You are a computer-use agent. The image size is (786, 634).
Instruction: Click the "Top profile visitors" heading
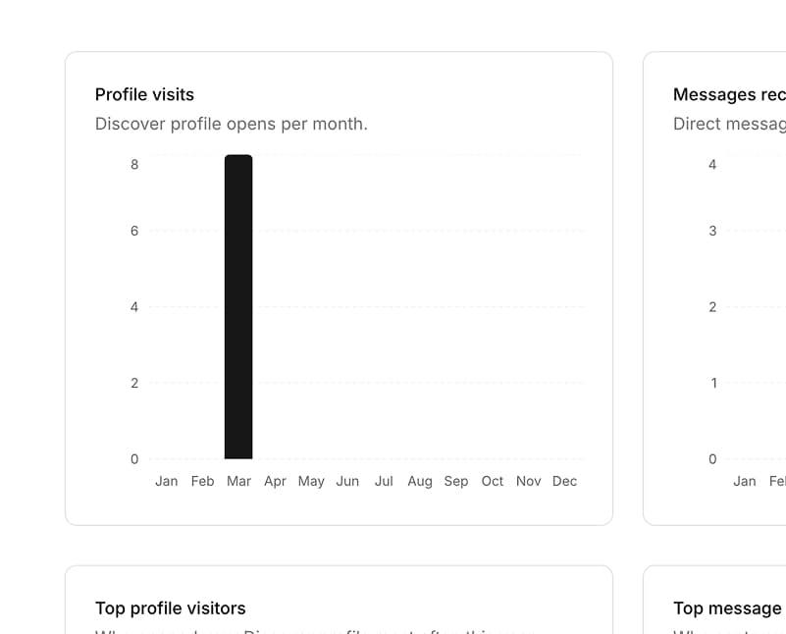[x=170, y=608]
